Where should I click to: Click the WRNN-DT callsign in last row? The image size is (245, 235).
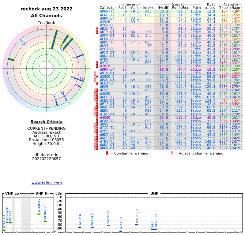(x=107, y=148)
